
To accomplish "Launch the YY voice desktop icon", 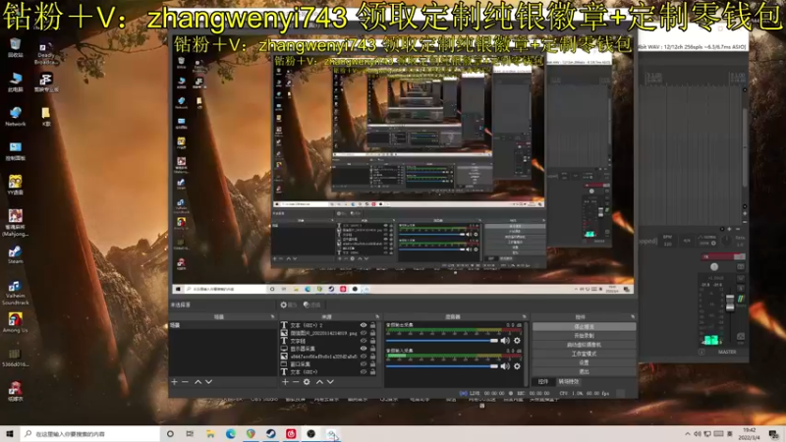I will click(16, 185).
